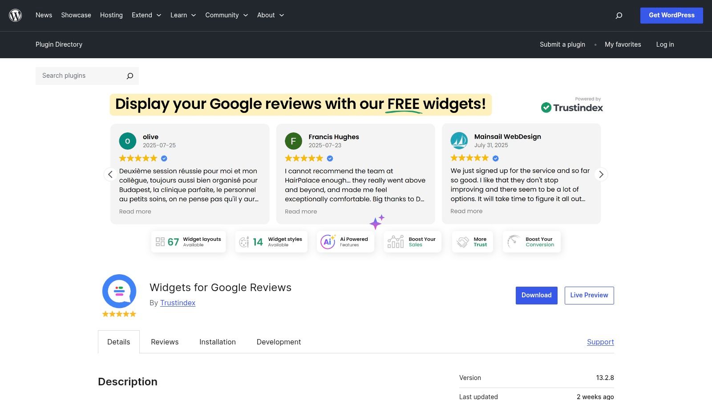The image size is (712, 400).
Task: Read more of olive's review
Action: pyautogui.click(x=135, y=212)
